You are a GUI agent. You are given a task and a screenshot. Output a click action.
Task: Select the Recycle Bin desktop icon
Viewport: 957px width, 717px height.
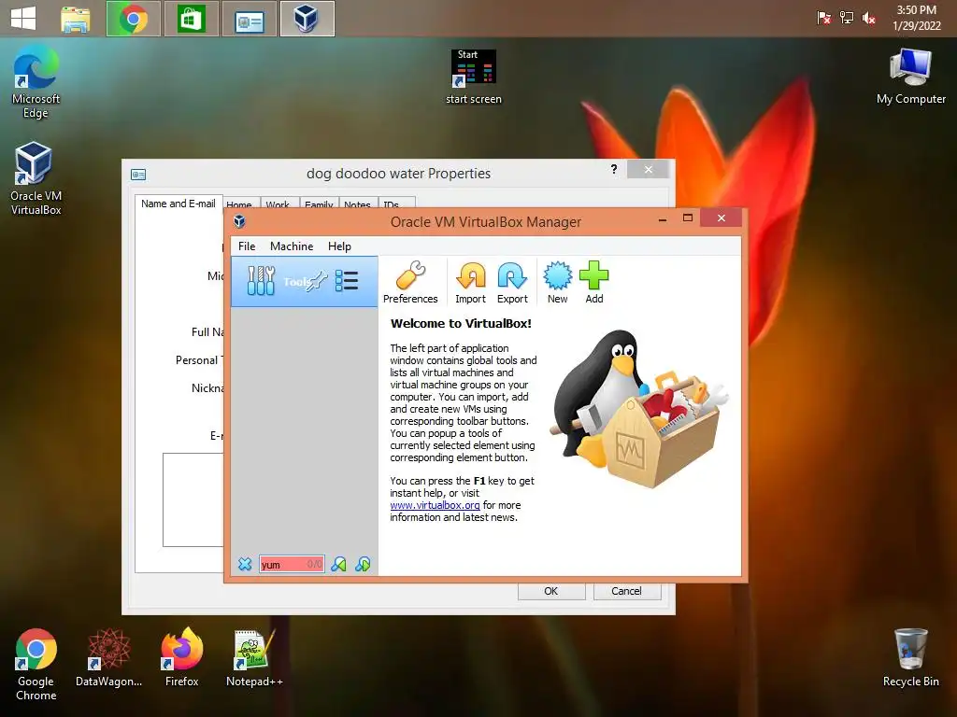coord(910,657)
